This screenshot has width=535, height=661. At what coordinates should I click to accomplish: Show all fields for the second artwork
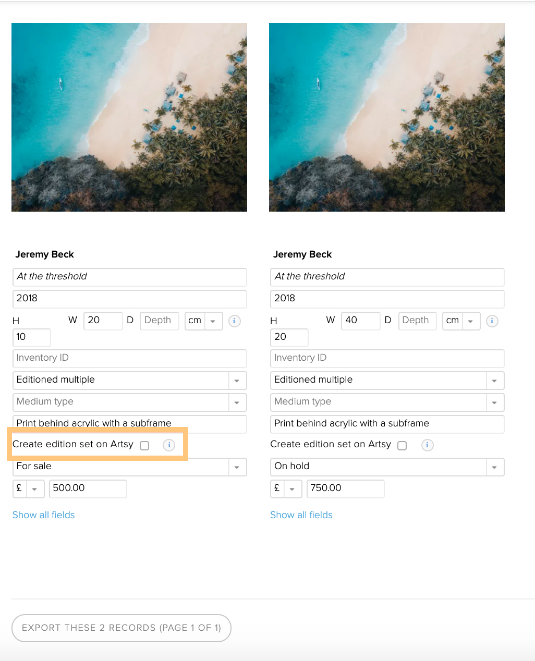tap(301, 515)
